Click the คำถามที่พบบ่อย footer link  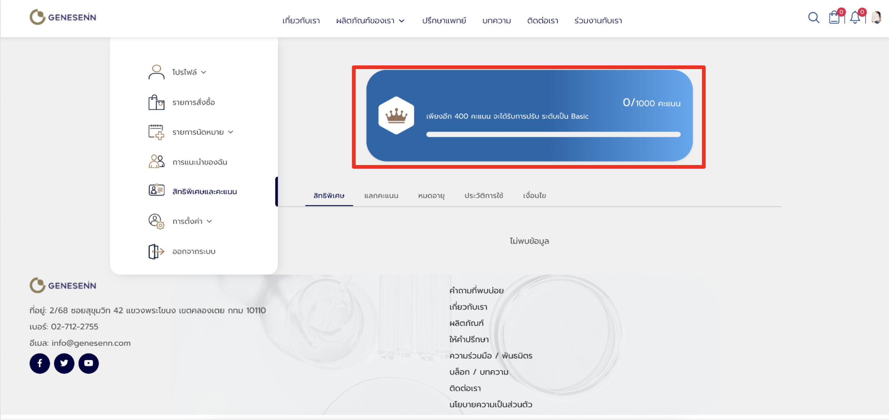point(476,291)
